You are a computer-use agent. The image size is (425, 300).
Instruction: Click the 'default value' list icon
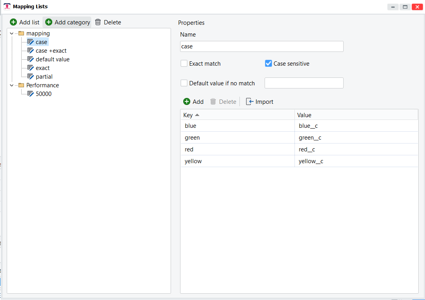[x=30, y=59]
